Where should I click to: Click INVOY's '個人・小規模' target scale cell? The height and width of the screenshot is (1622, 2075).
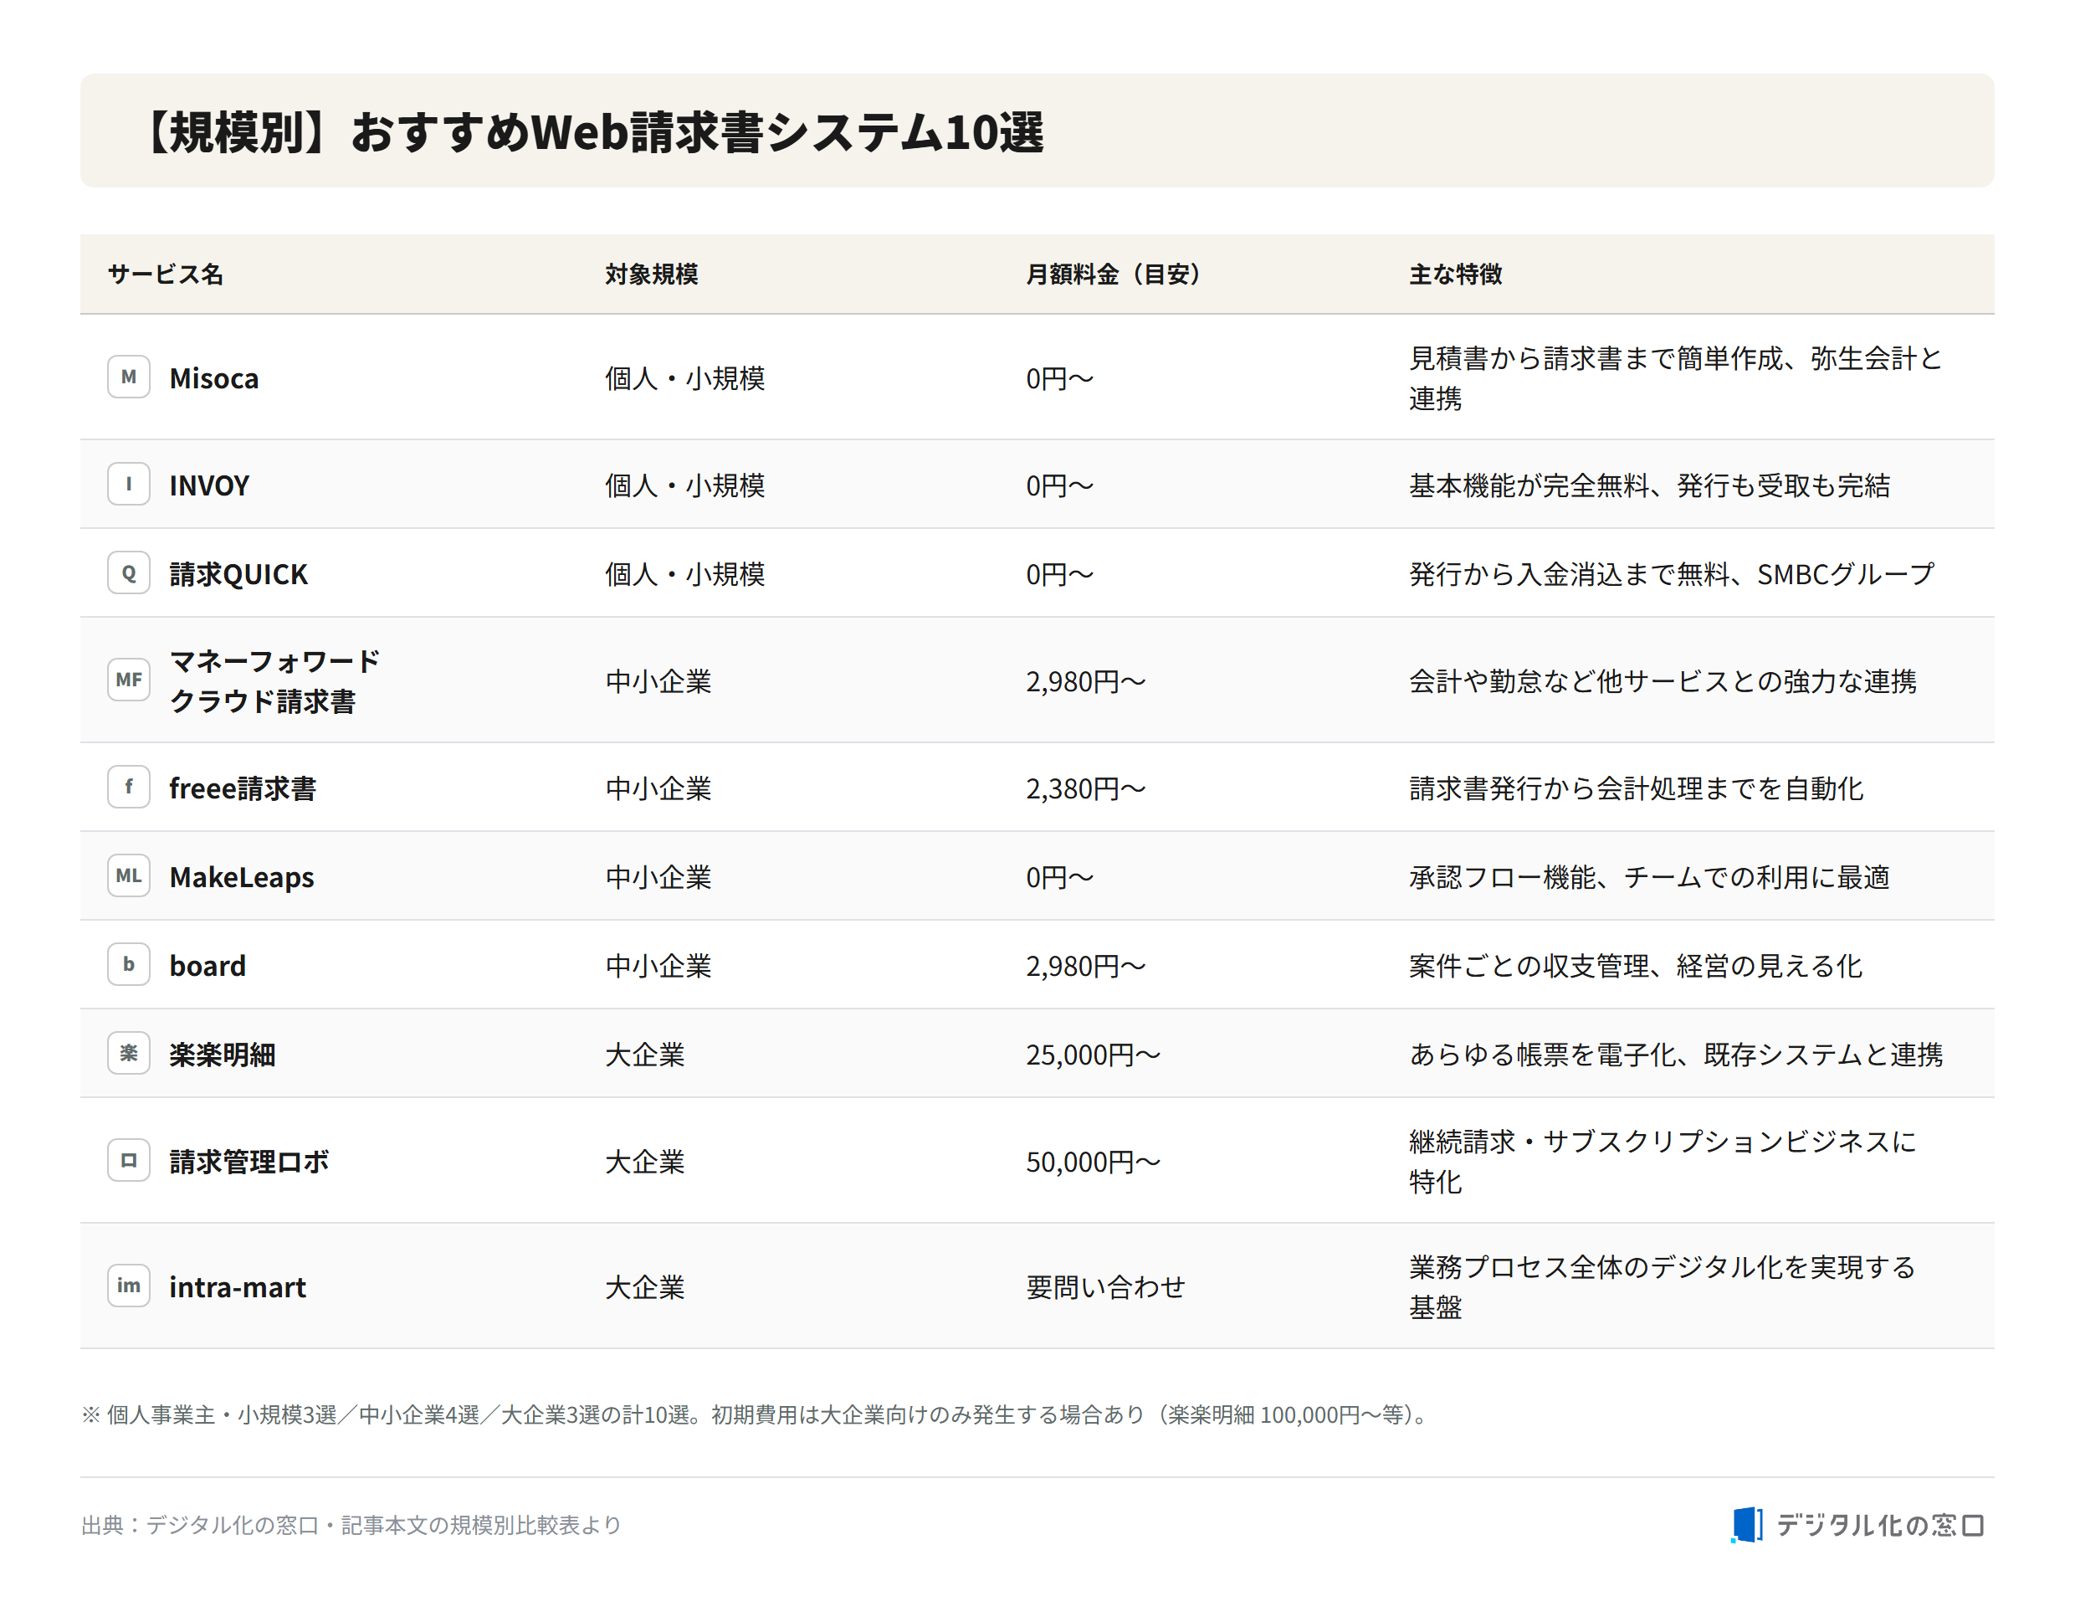coord(685,485)
